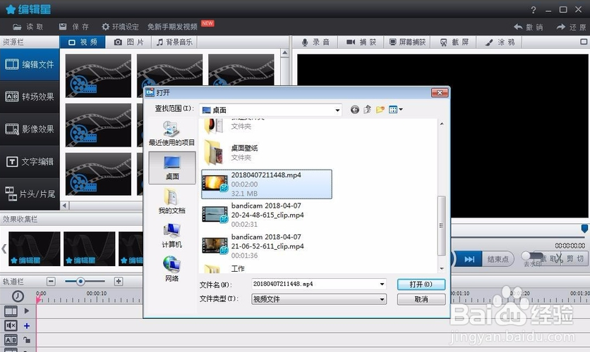Click the 录音 microphone record icon
This screenshot has height=352, width=590.
pos(306,42)
